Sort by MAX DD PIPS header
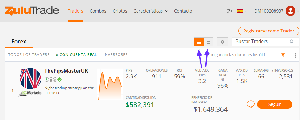Viewport: 300px width, 120px height. 242,73
